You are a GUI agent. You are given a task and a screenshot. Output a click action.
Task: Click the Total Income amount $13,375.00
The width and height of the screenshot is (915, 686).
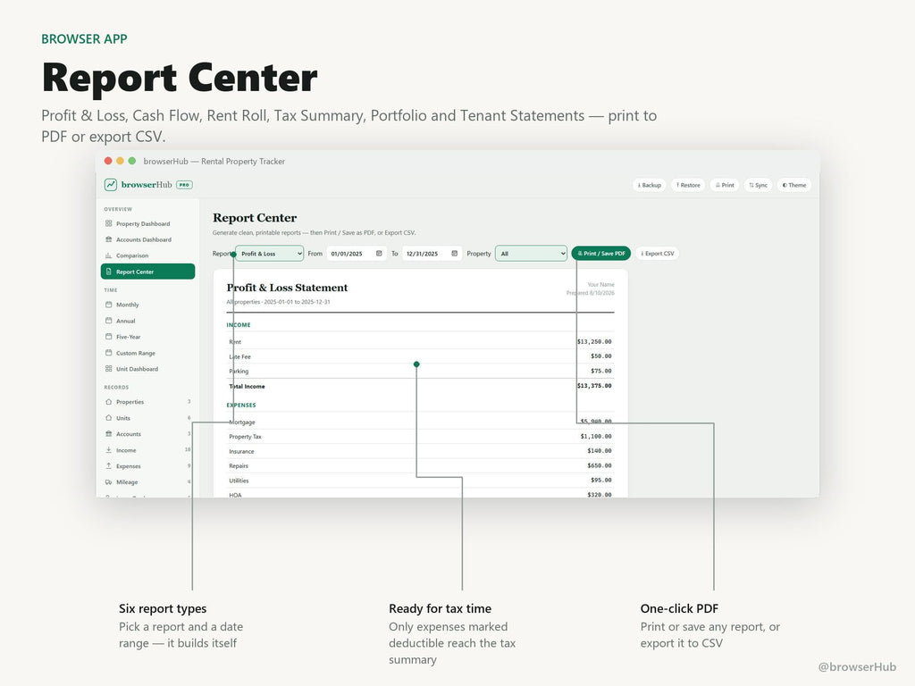(594, 386)
